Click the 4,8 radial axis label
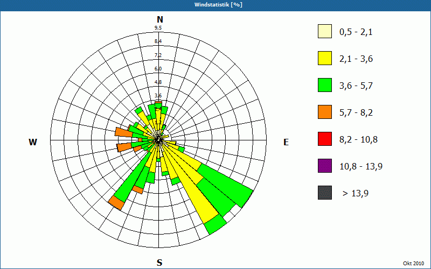This screenshot has height=269, width=431. click(x=158, y=82)
